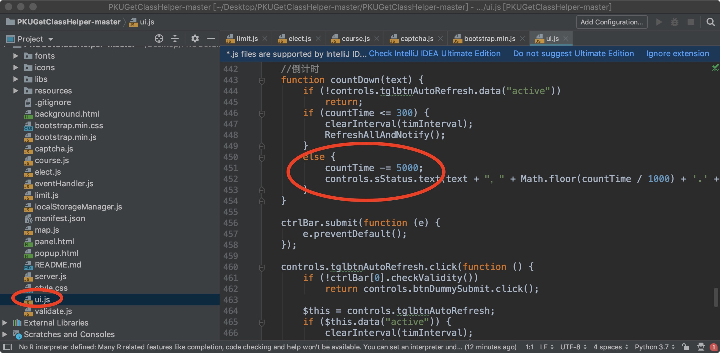Click the editor vertical scrollbar thumb
This screenshot has height=353, width=720.
click(x=715, y=297)
